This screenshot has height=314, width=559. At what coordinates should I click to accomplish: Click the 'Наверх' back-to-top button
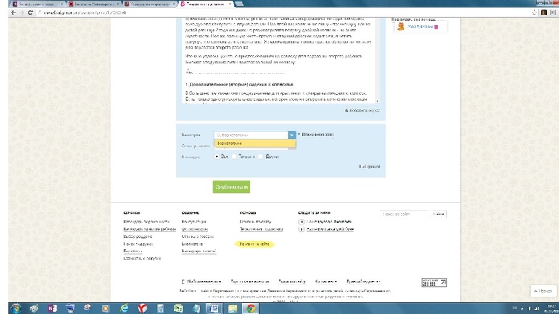pyautogui.click(x=543, y=291)
